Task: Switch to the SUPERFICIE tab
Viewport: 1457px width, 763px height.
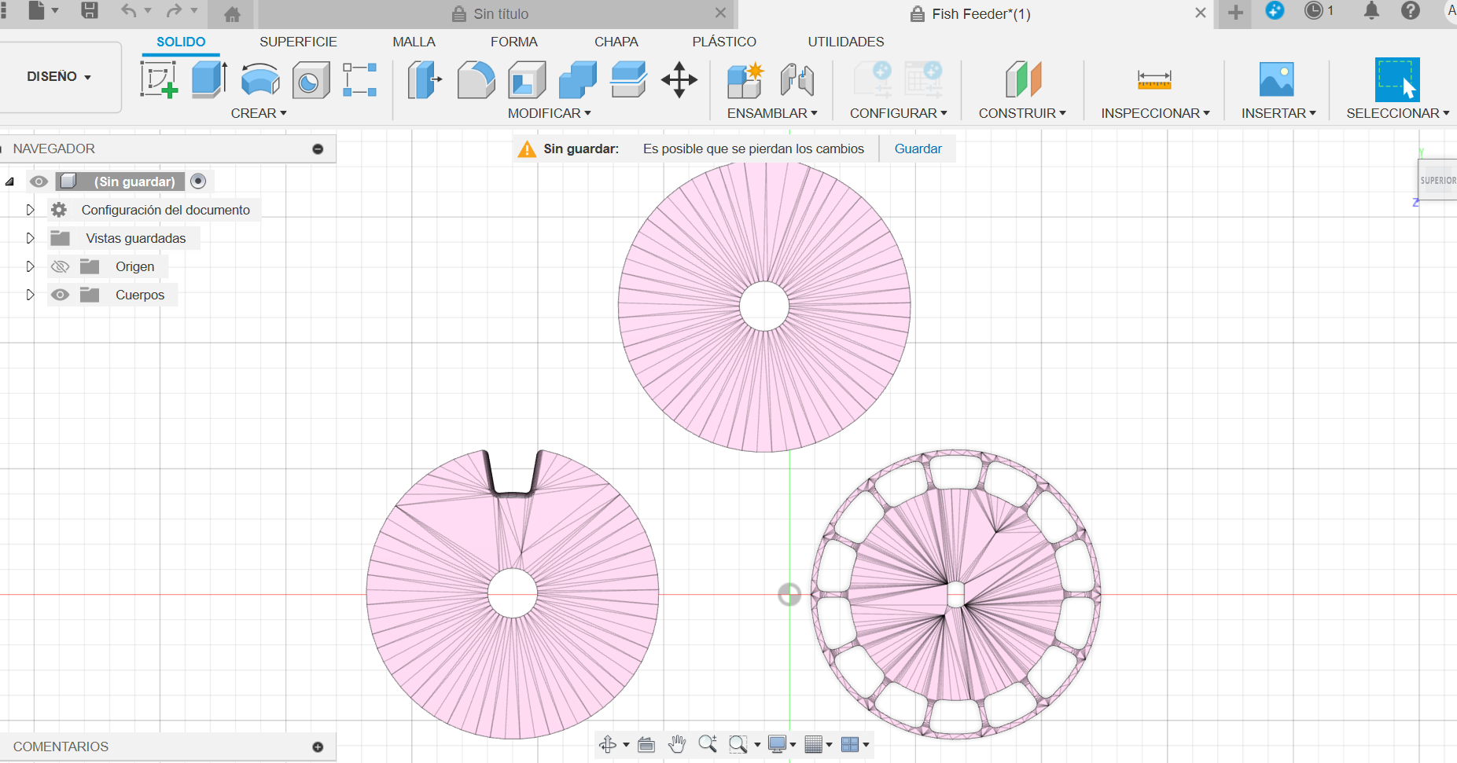Action: point(298,42)
